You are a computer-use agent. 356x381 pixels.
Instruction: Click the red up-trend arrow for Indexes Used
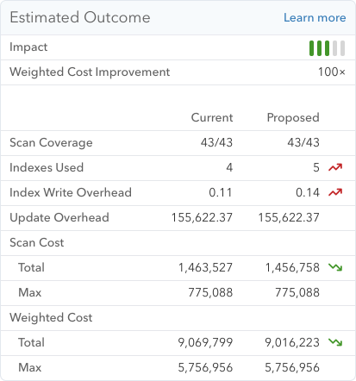coord(335,167)
